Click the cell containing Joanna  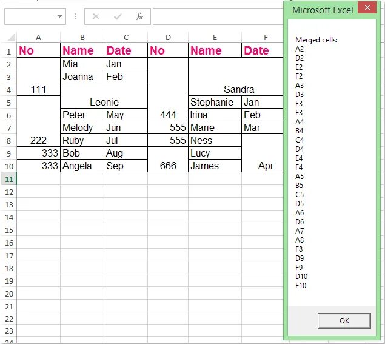pyautogui.click(x=82, y=76)
